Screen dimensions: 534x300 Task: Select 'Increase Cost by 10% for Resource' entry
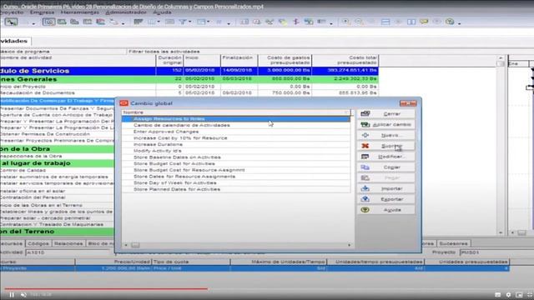[236, 138]
